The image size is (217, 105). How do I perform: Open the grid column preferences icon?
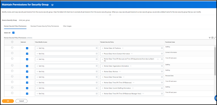pyautogui.click(x=212, y=38)
